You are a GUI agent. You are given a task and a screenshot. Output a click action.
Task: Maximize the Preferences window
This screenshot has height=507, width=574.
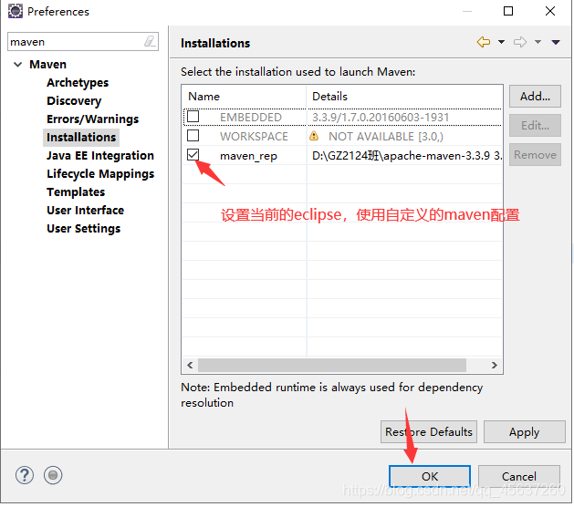coord(508,11)
